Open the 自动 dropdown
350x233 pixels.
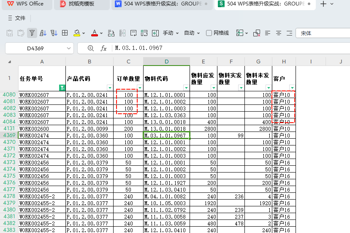(x=192, y=33)
